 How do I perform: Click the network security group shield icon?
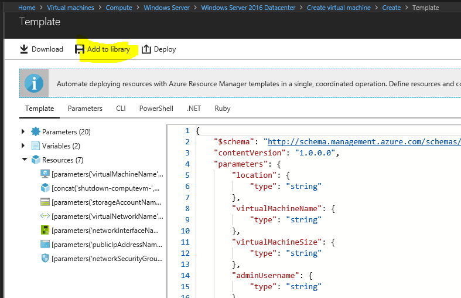click(x=45, y=258)
